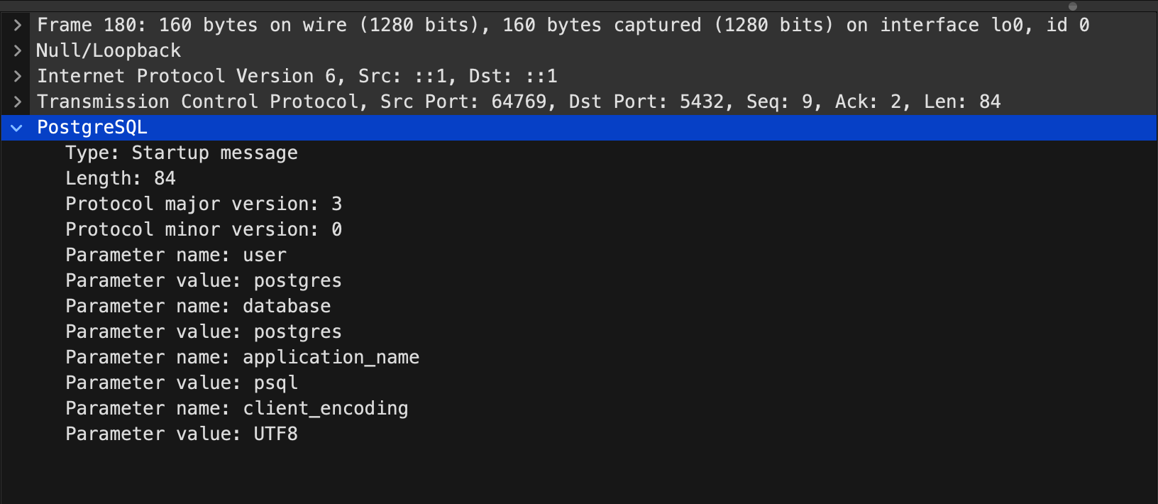Image resolution: width=1158 pixels, height=504 pixels.
Task: Click the highlighted PostgreSQL protocol row
Action: click(92, 128)
